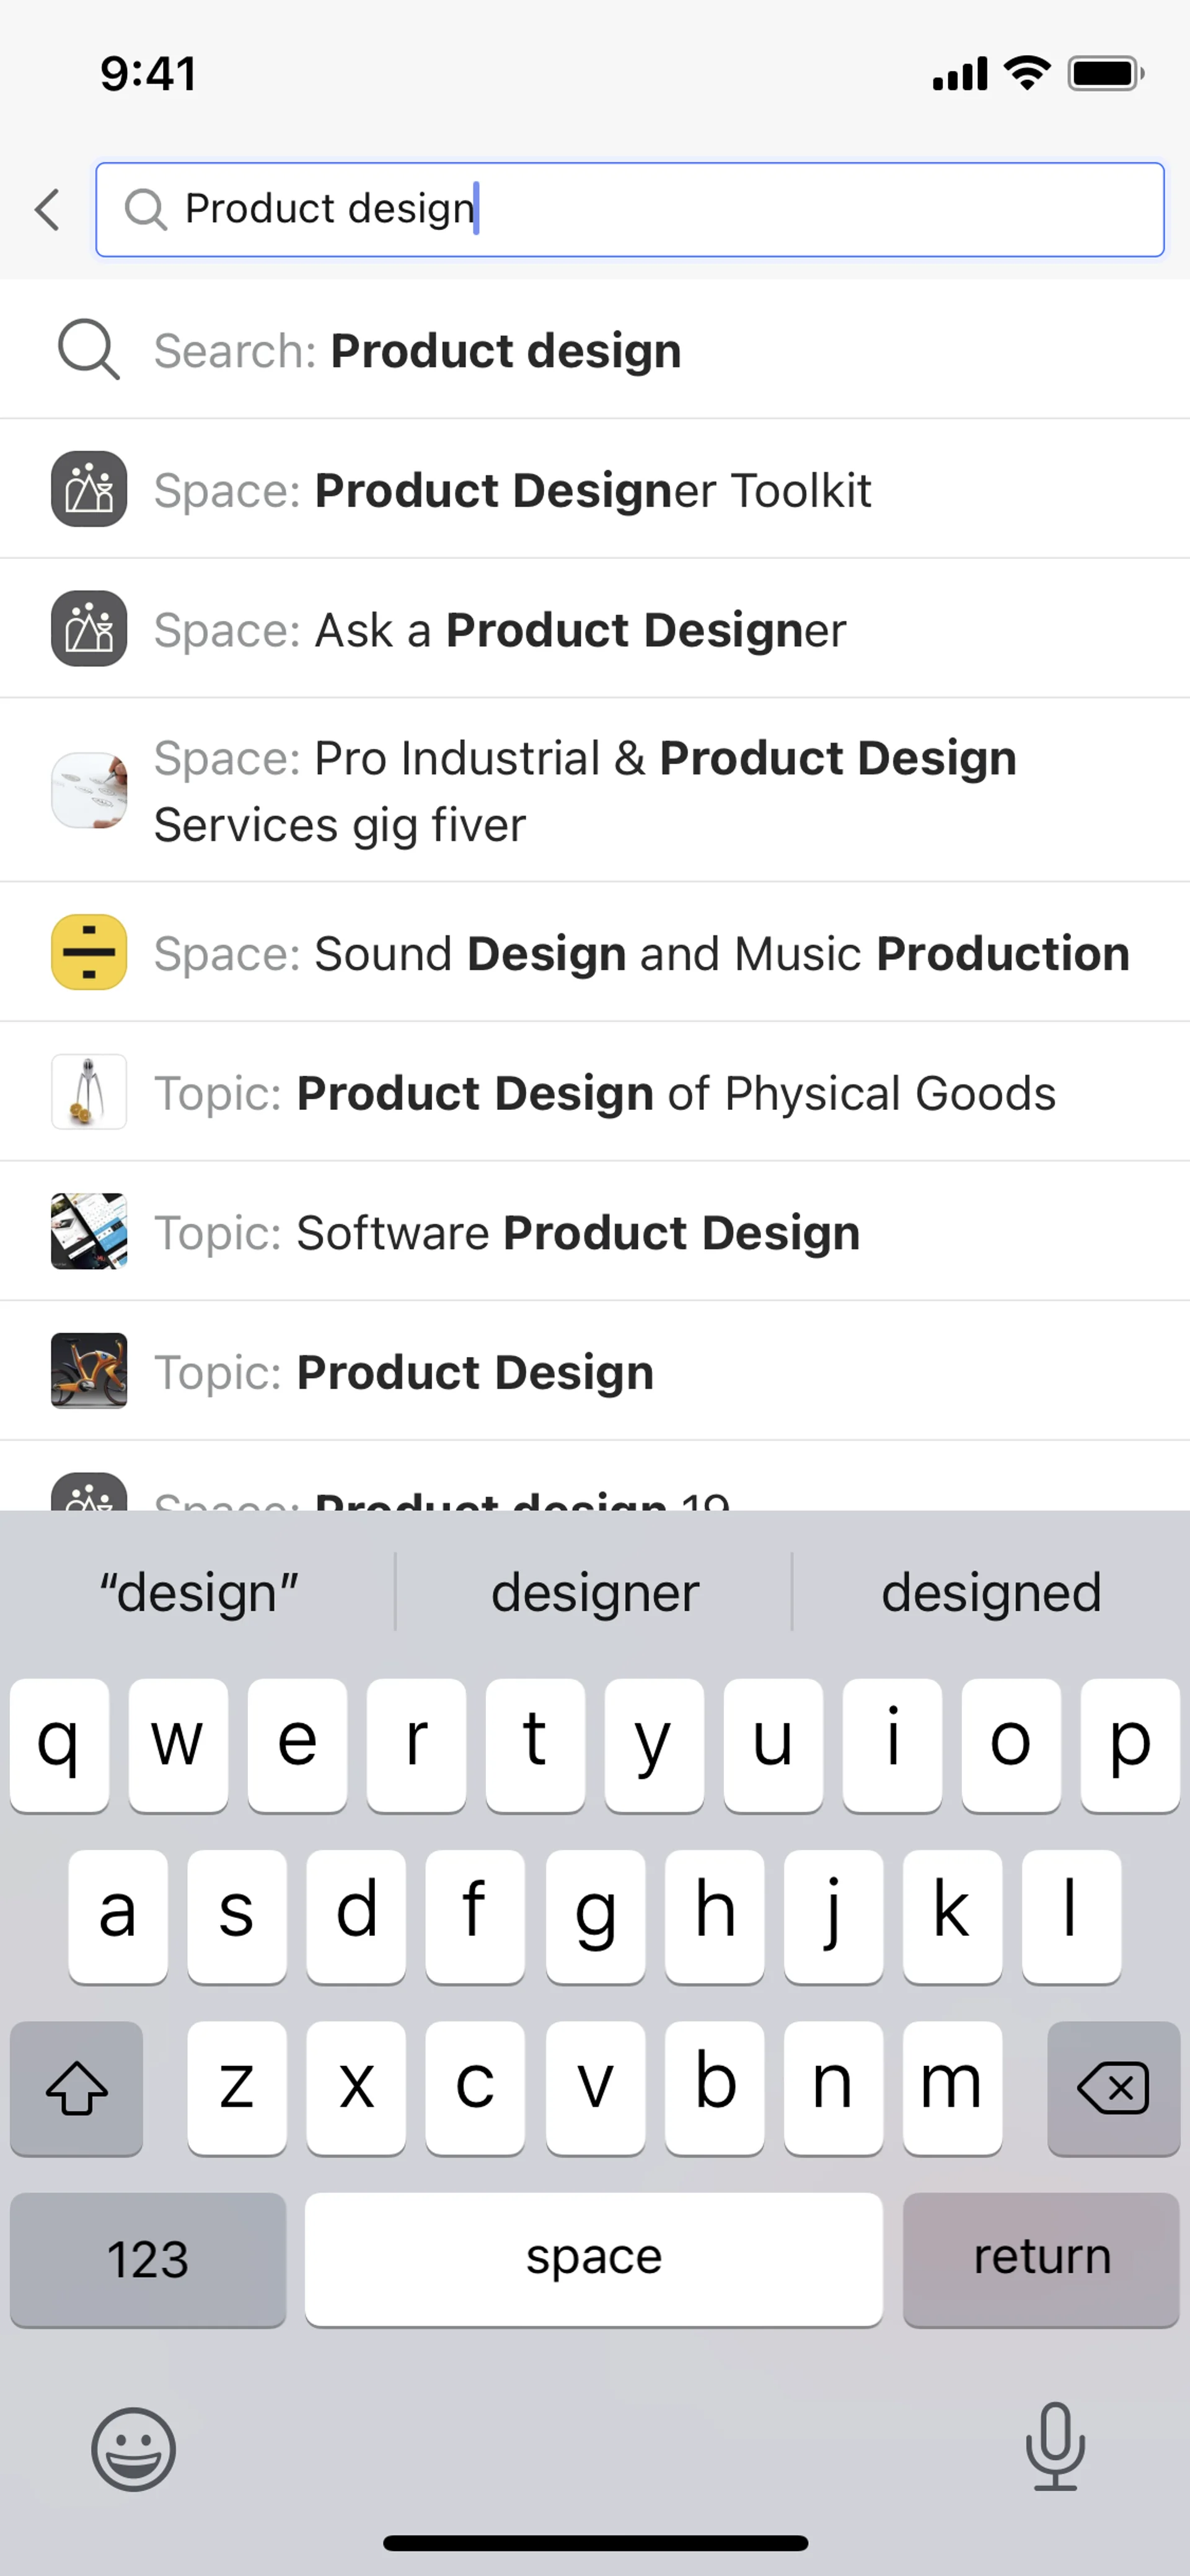Open the yellow Sound Design space icon
Image resolution: width=1190 pixels, height=2576 pixels.
click(x=89, y=952)
